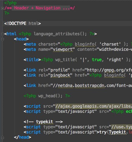Click the '<title>' tag name

[x=32, y=60]
